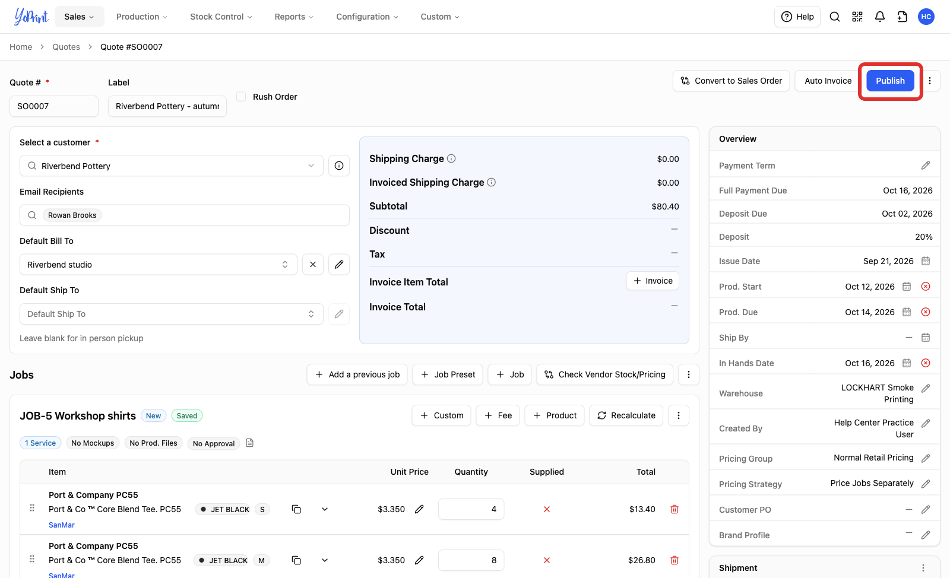The image size is (950, 578).
Task: Expand the JET BLACK S item chevron
Action: click(x=325, y=509)
